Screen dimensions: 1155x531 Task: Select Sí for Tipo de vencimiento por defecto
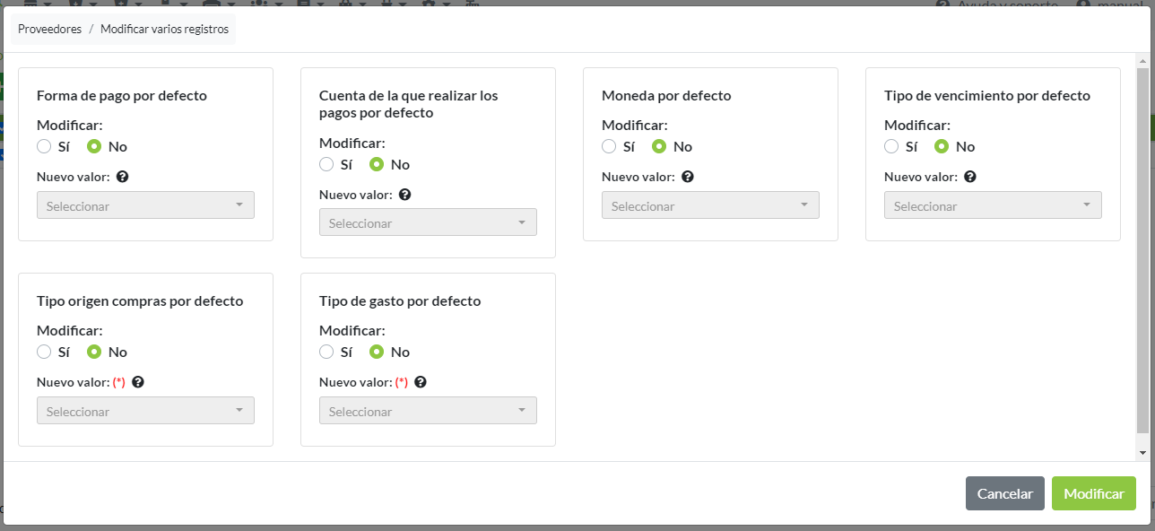891,147
